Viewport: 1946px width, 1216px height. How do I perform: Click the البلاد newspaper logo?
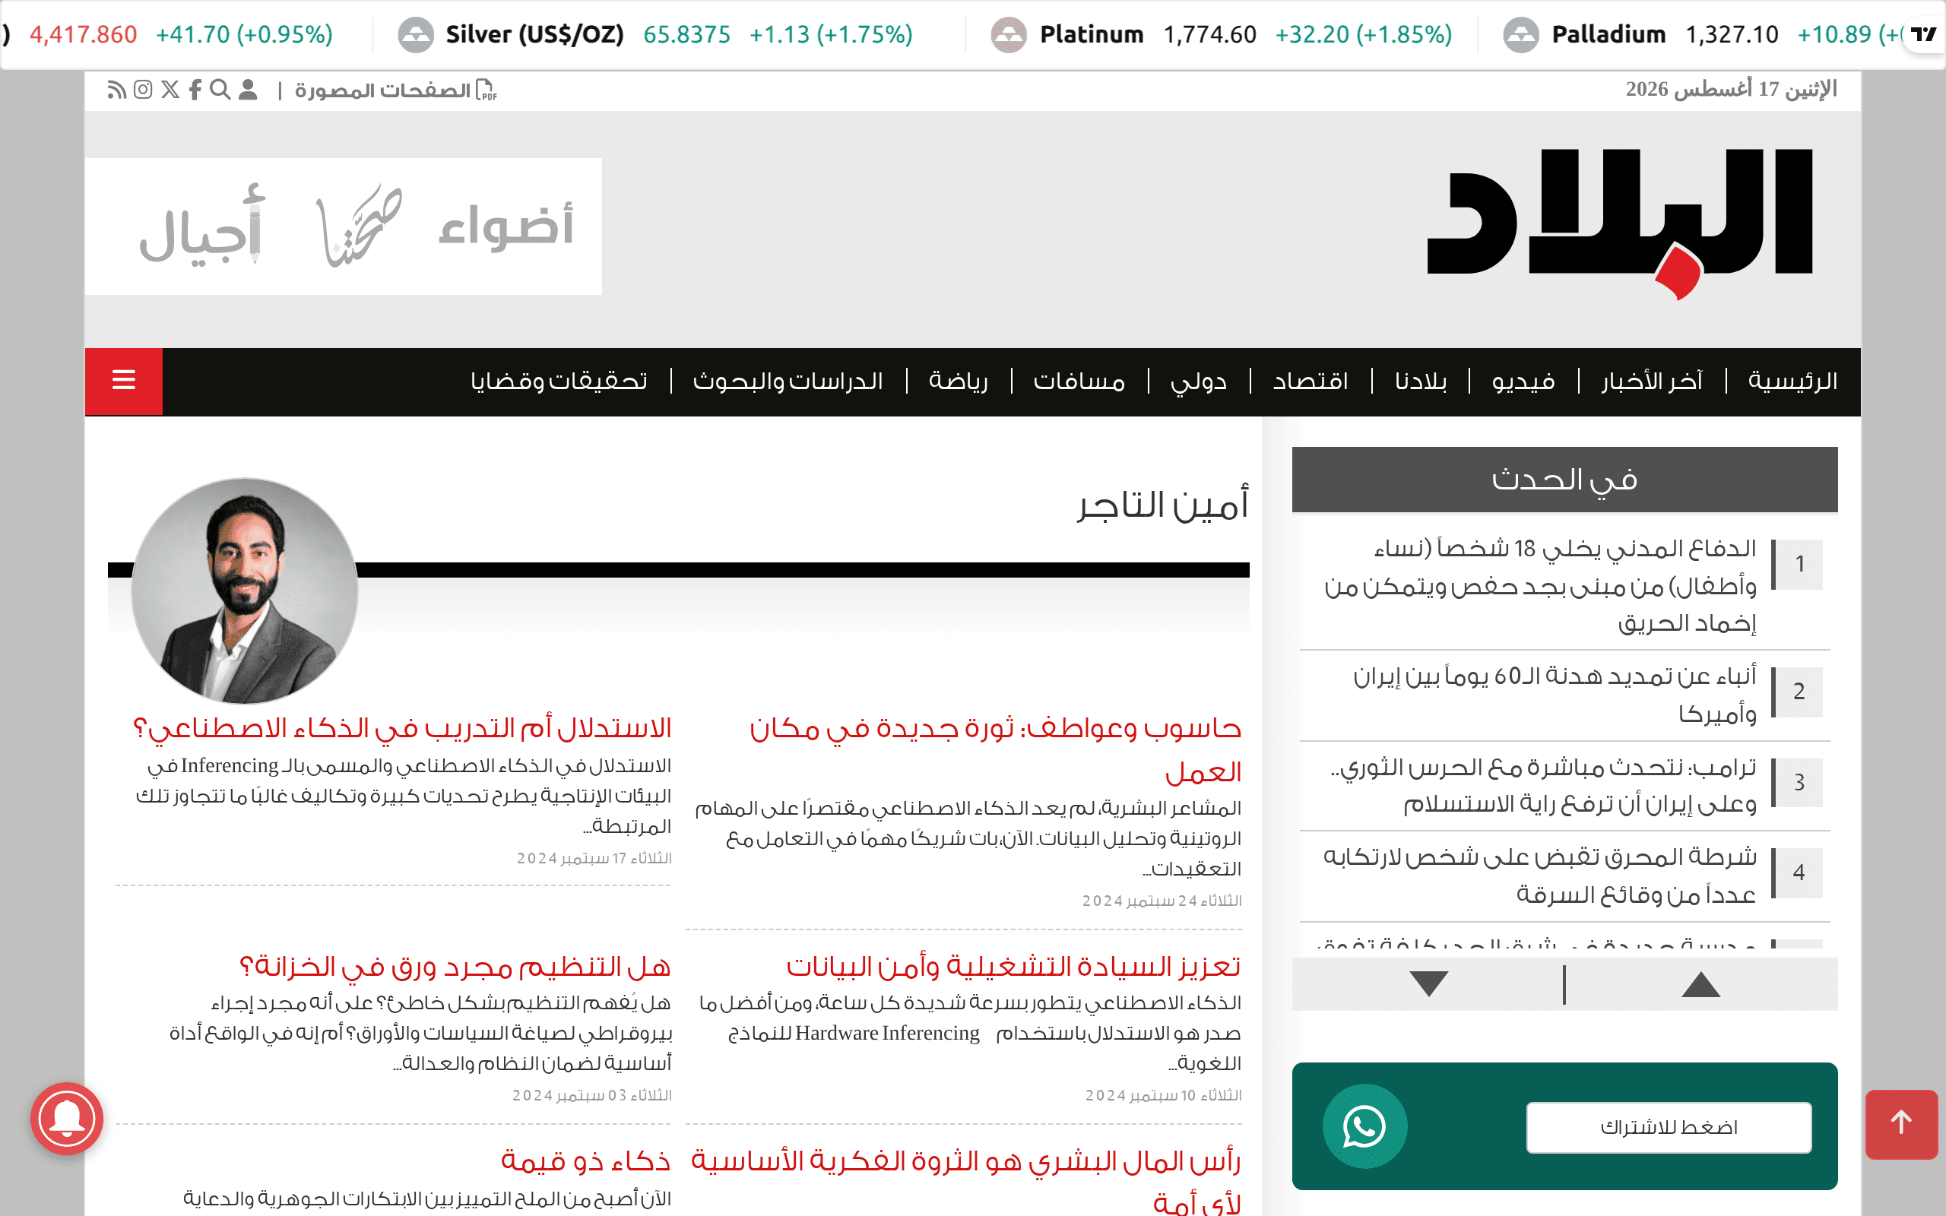(1620, 223)
